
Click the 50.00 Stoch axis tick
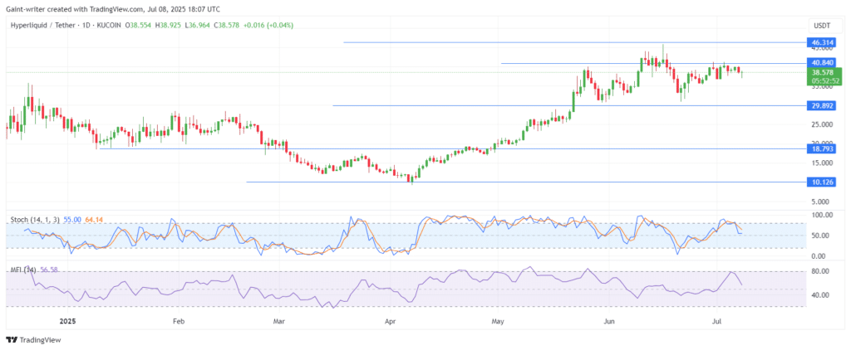tap(822, 236)
